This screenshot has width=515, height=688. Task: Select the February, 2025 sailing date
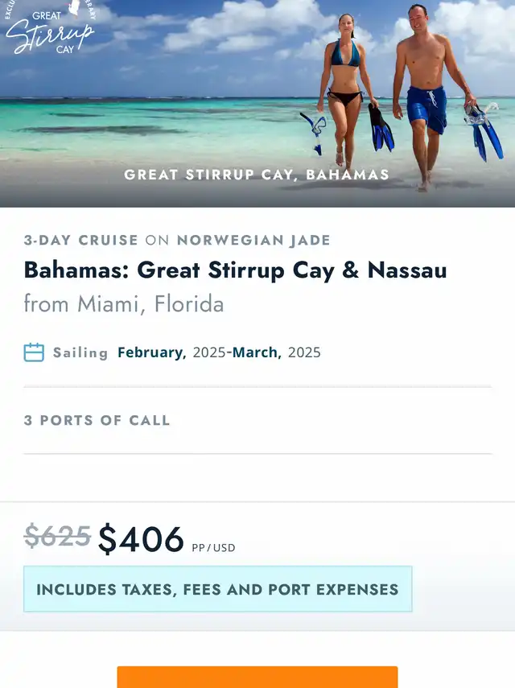(171, 352)
